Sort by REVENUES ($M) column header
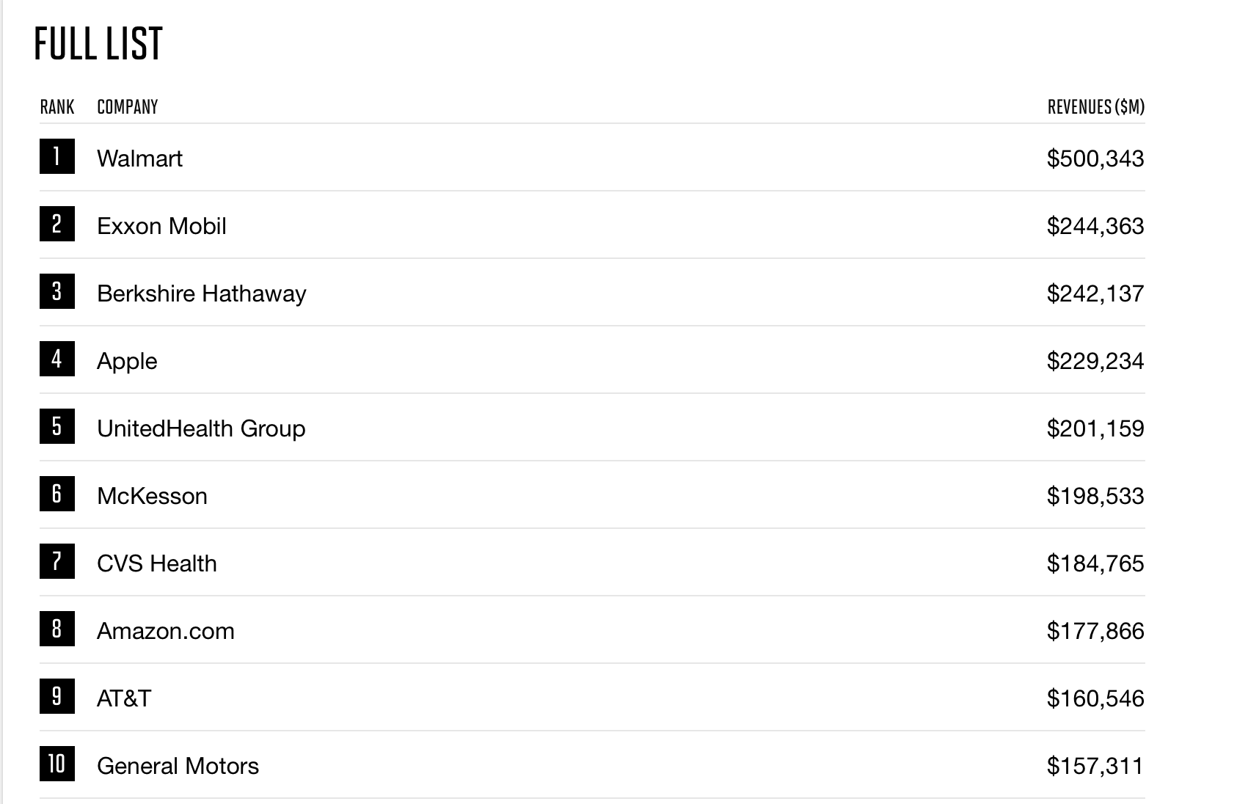Viewport: 1237px width, 804px height. (1096, 107)
